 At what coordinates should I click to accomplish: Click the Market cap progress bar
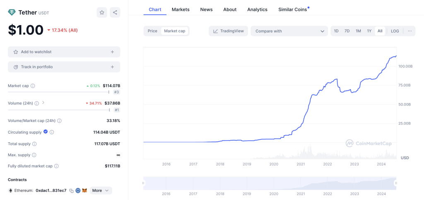pos(58,92)
